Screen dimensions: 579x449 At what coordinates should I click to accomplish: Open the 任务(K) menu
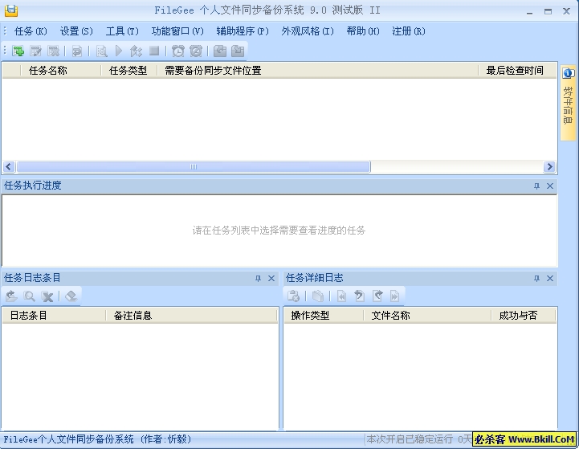coord(31,31)
